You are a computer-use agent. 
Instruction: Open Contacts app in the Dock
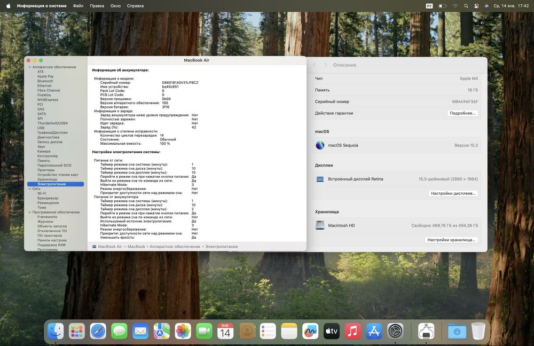point(247,331)
